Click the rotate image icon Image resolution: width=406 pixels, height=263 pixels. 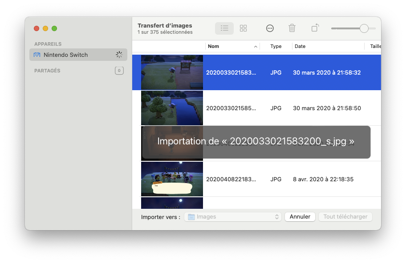tap(315, 28)
